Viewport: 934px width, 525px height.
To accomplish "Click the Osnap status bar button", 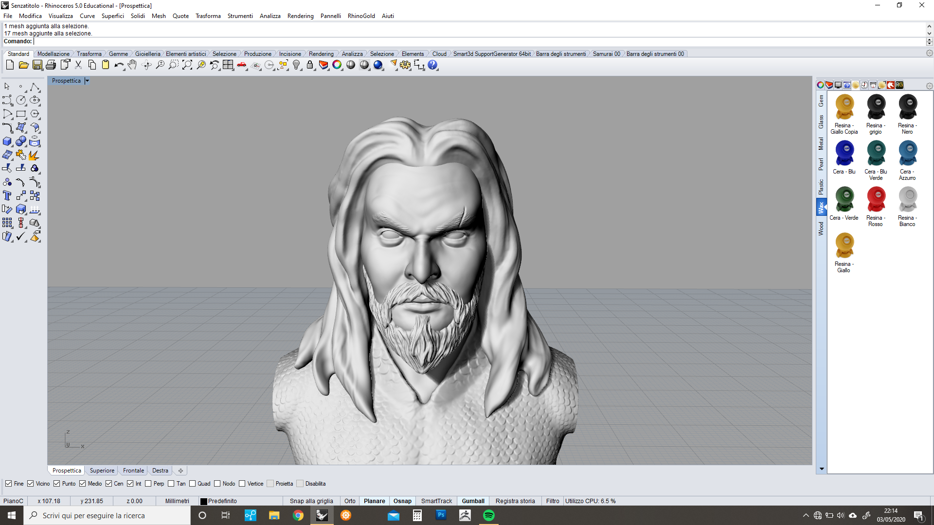I will [402, 501].
